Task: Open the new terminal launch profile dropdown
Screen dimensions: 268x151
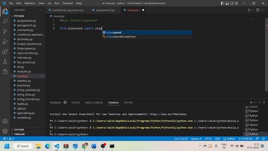Action: point(255,102)
